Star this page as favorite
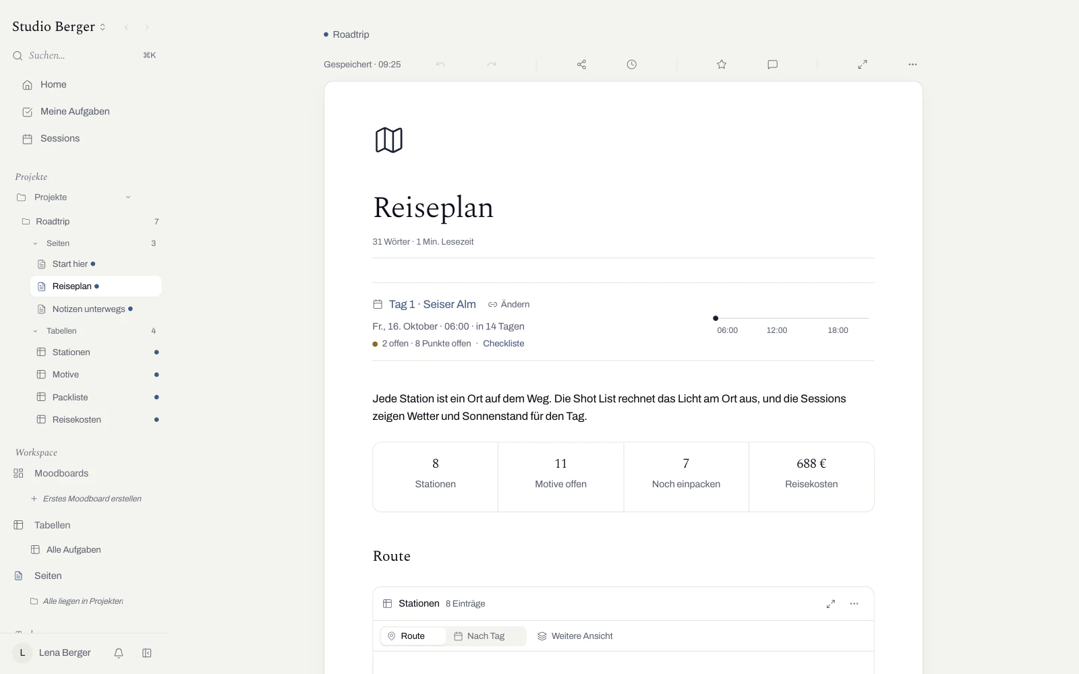This screenshot has height=674, width=1079. [x=722, y=65]
